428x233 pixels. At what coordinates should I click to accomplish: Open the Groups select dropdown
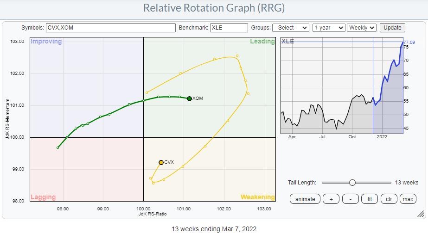(x=290, y=28)
